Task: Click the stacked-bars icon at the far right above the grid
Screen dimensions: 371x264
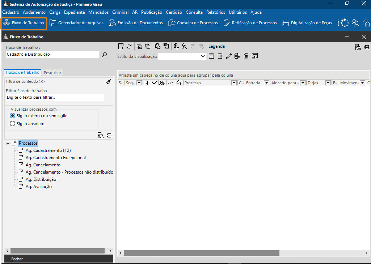Action: (367, 47)
